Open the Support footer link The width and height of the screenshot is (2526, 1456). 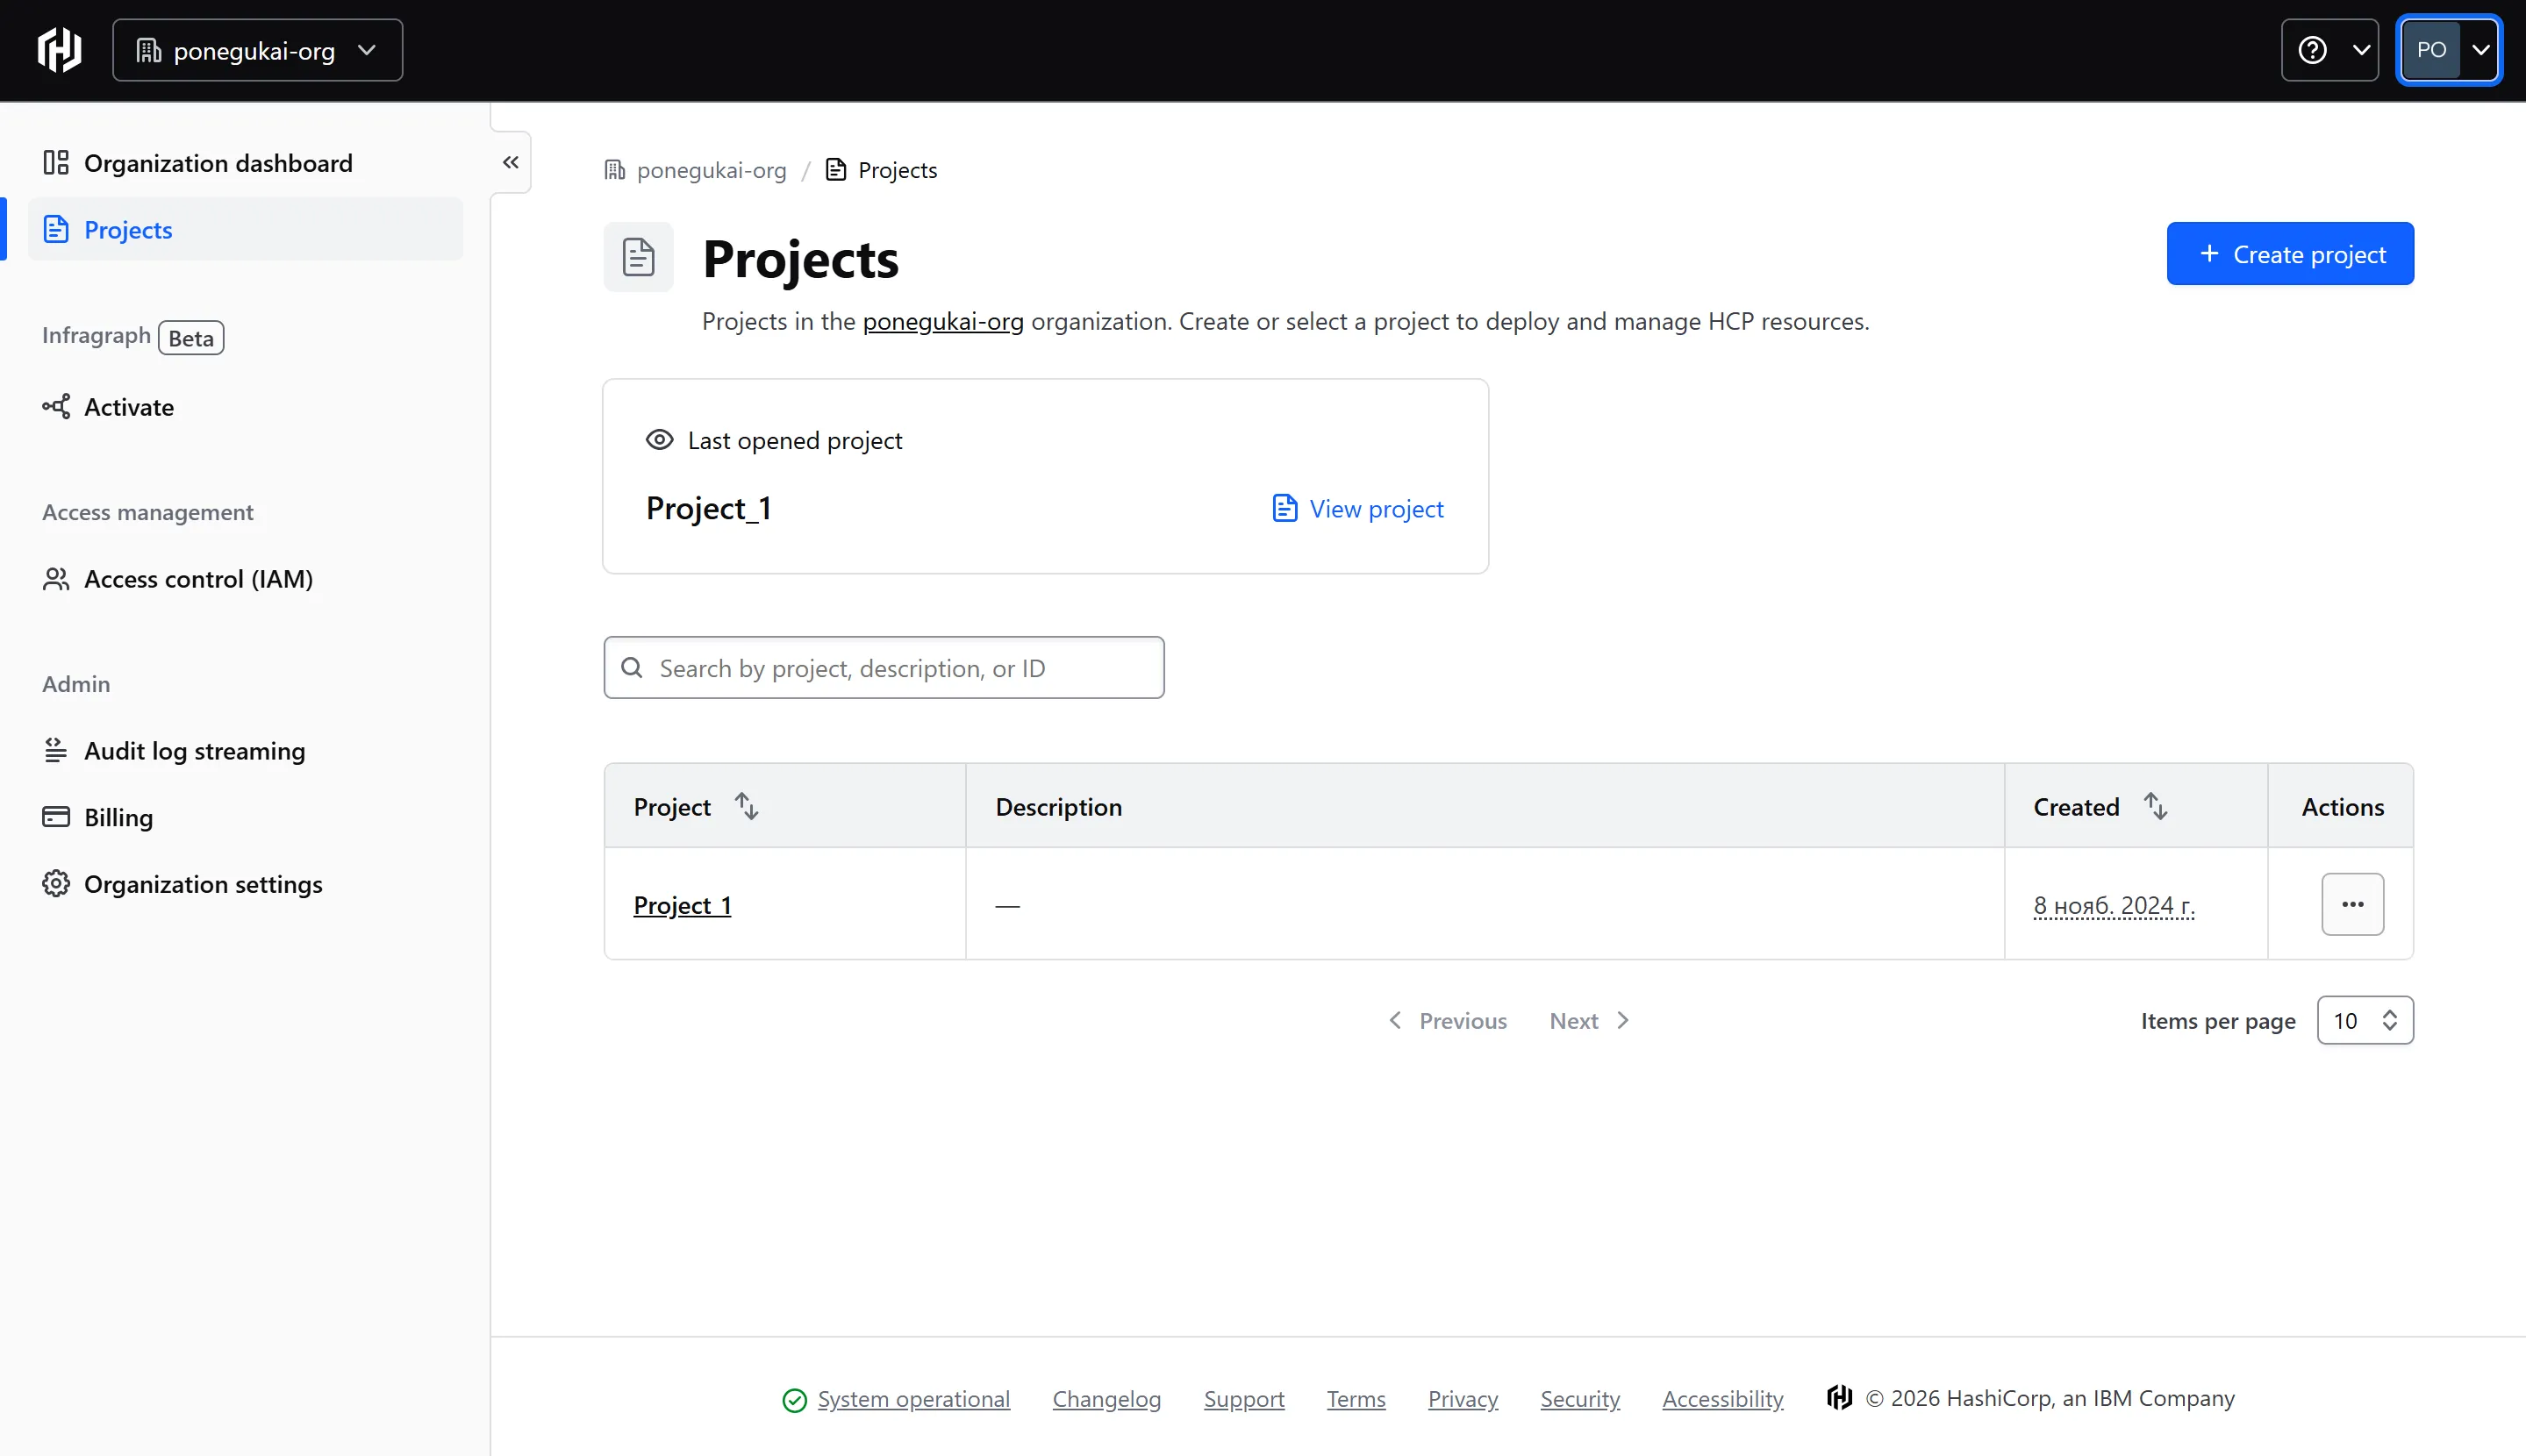pos(1244,1399)
